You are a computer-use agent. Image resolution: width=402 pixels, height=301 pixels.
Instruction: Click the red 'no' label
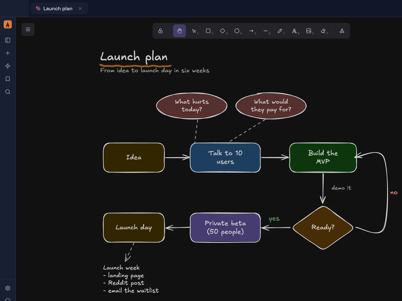coord(394,193)
